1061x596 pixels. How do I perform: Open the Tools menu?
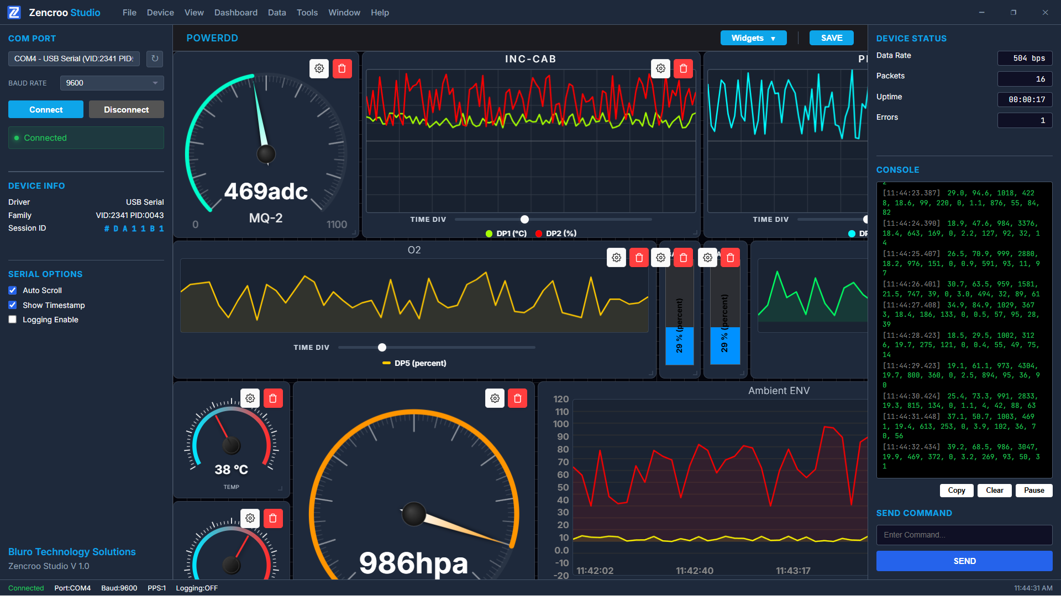point(307,12)
